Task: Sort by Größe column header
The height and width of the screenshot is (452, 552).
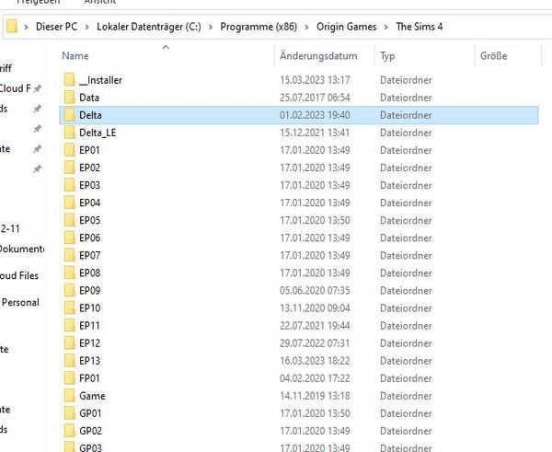Action: (493, 55)
